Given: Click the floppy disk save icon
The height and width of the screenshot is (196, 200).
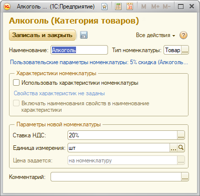Looking at the screenshot, I should (83, 35).
